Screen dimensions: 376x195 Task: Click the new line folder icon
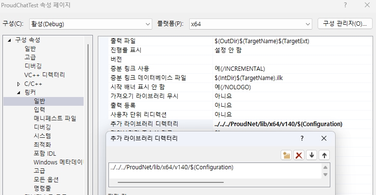coord(286,155)
